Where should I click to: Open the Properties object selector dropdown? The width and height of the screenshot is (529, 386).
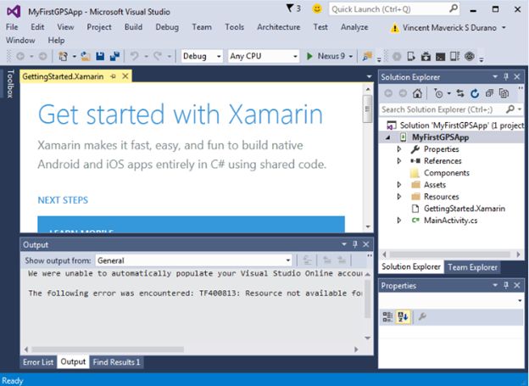[x=520, y=300]
